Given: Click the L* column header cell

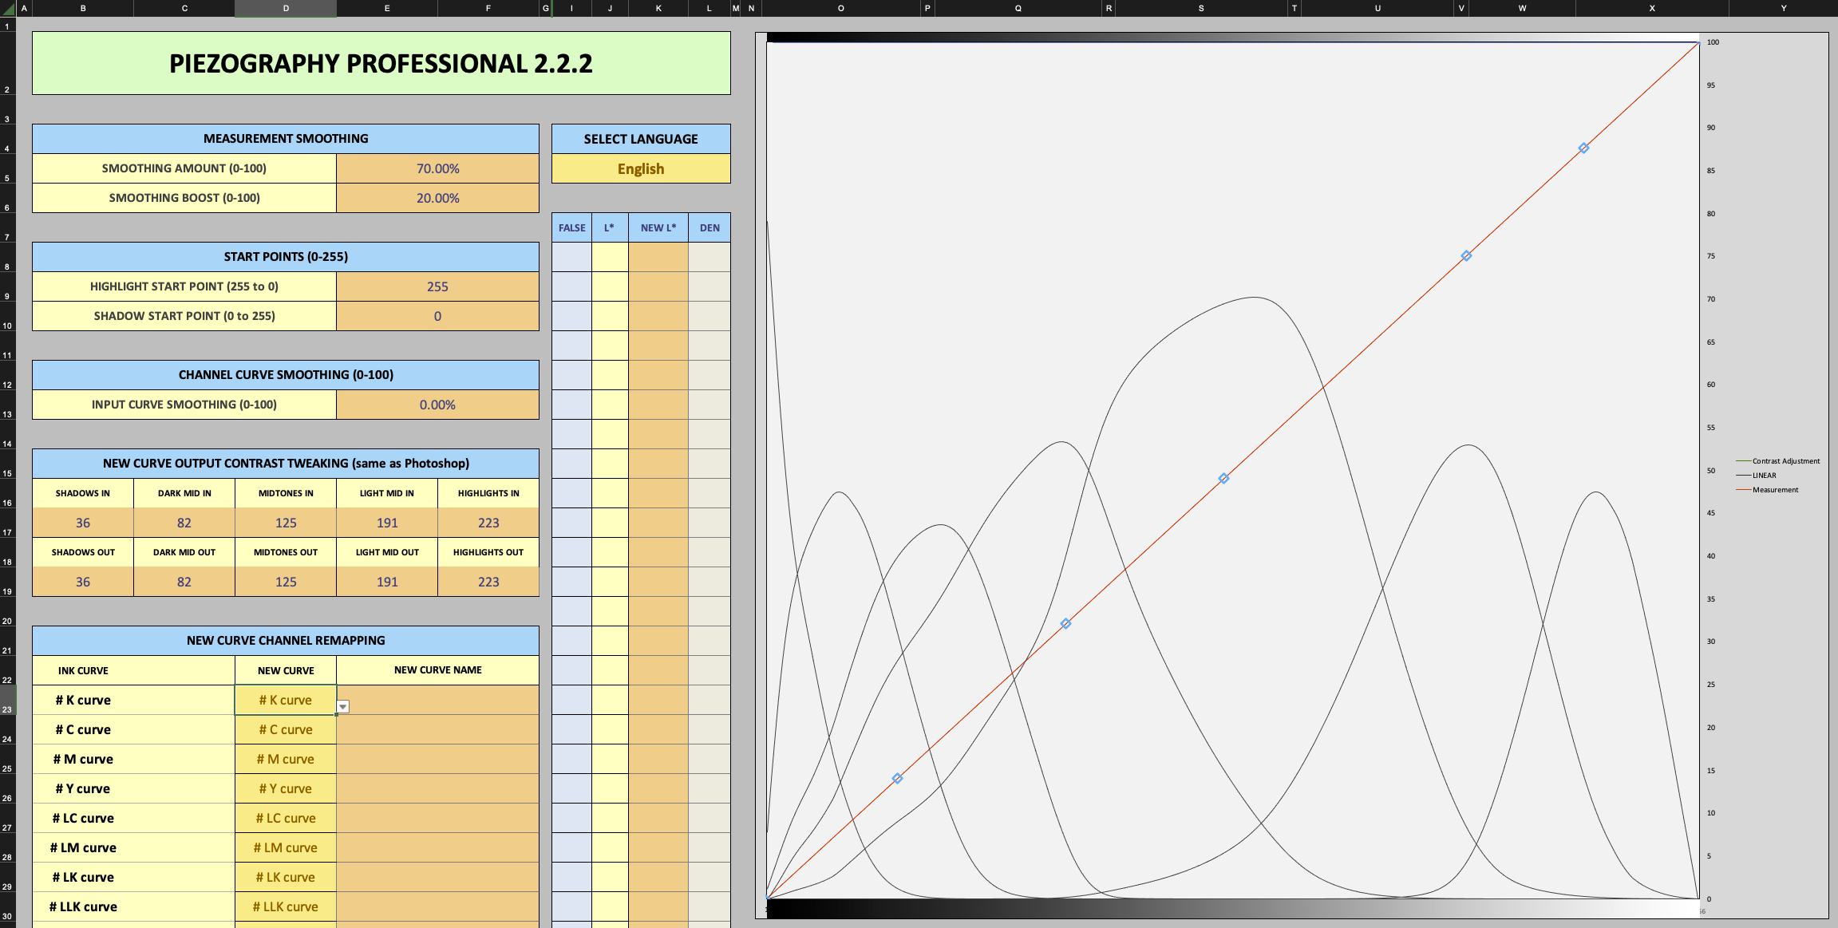Looking at the screenshot, I should click(x=610, y=227).
